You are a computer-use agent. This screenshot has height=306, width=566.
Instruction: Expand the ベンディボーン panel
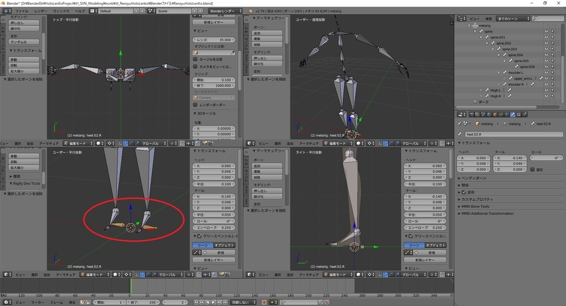(x=473, y=178)
